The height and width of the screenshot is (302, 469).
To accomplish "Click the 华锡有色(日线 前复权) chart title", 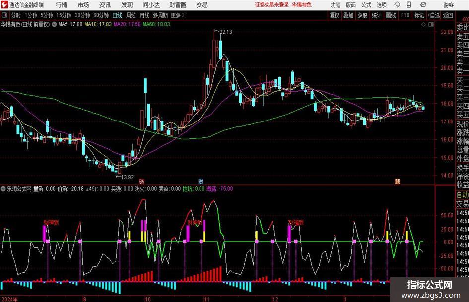I will point(25,24).
